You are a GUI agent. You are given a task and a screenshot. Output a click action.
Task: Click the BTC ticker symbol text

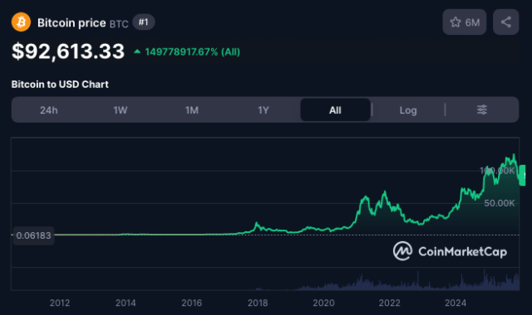click(x=119, y=24)
